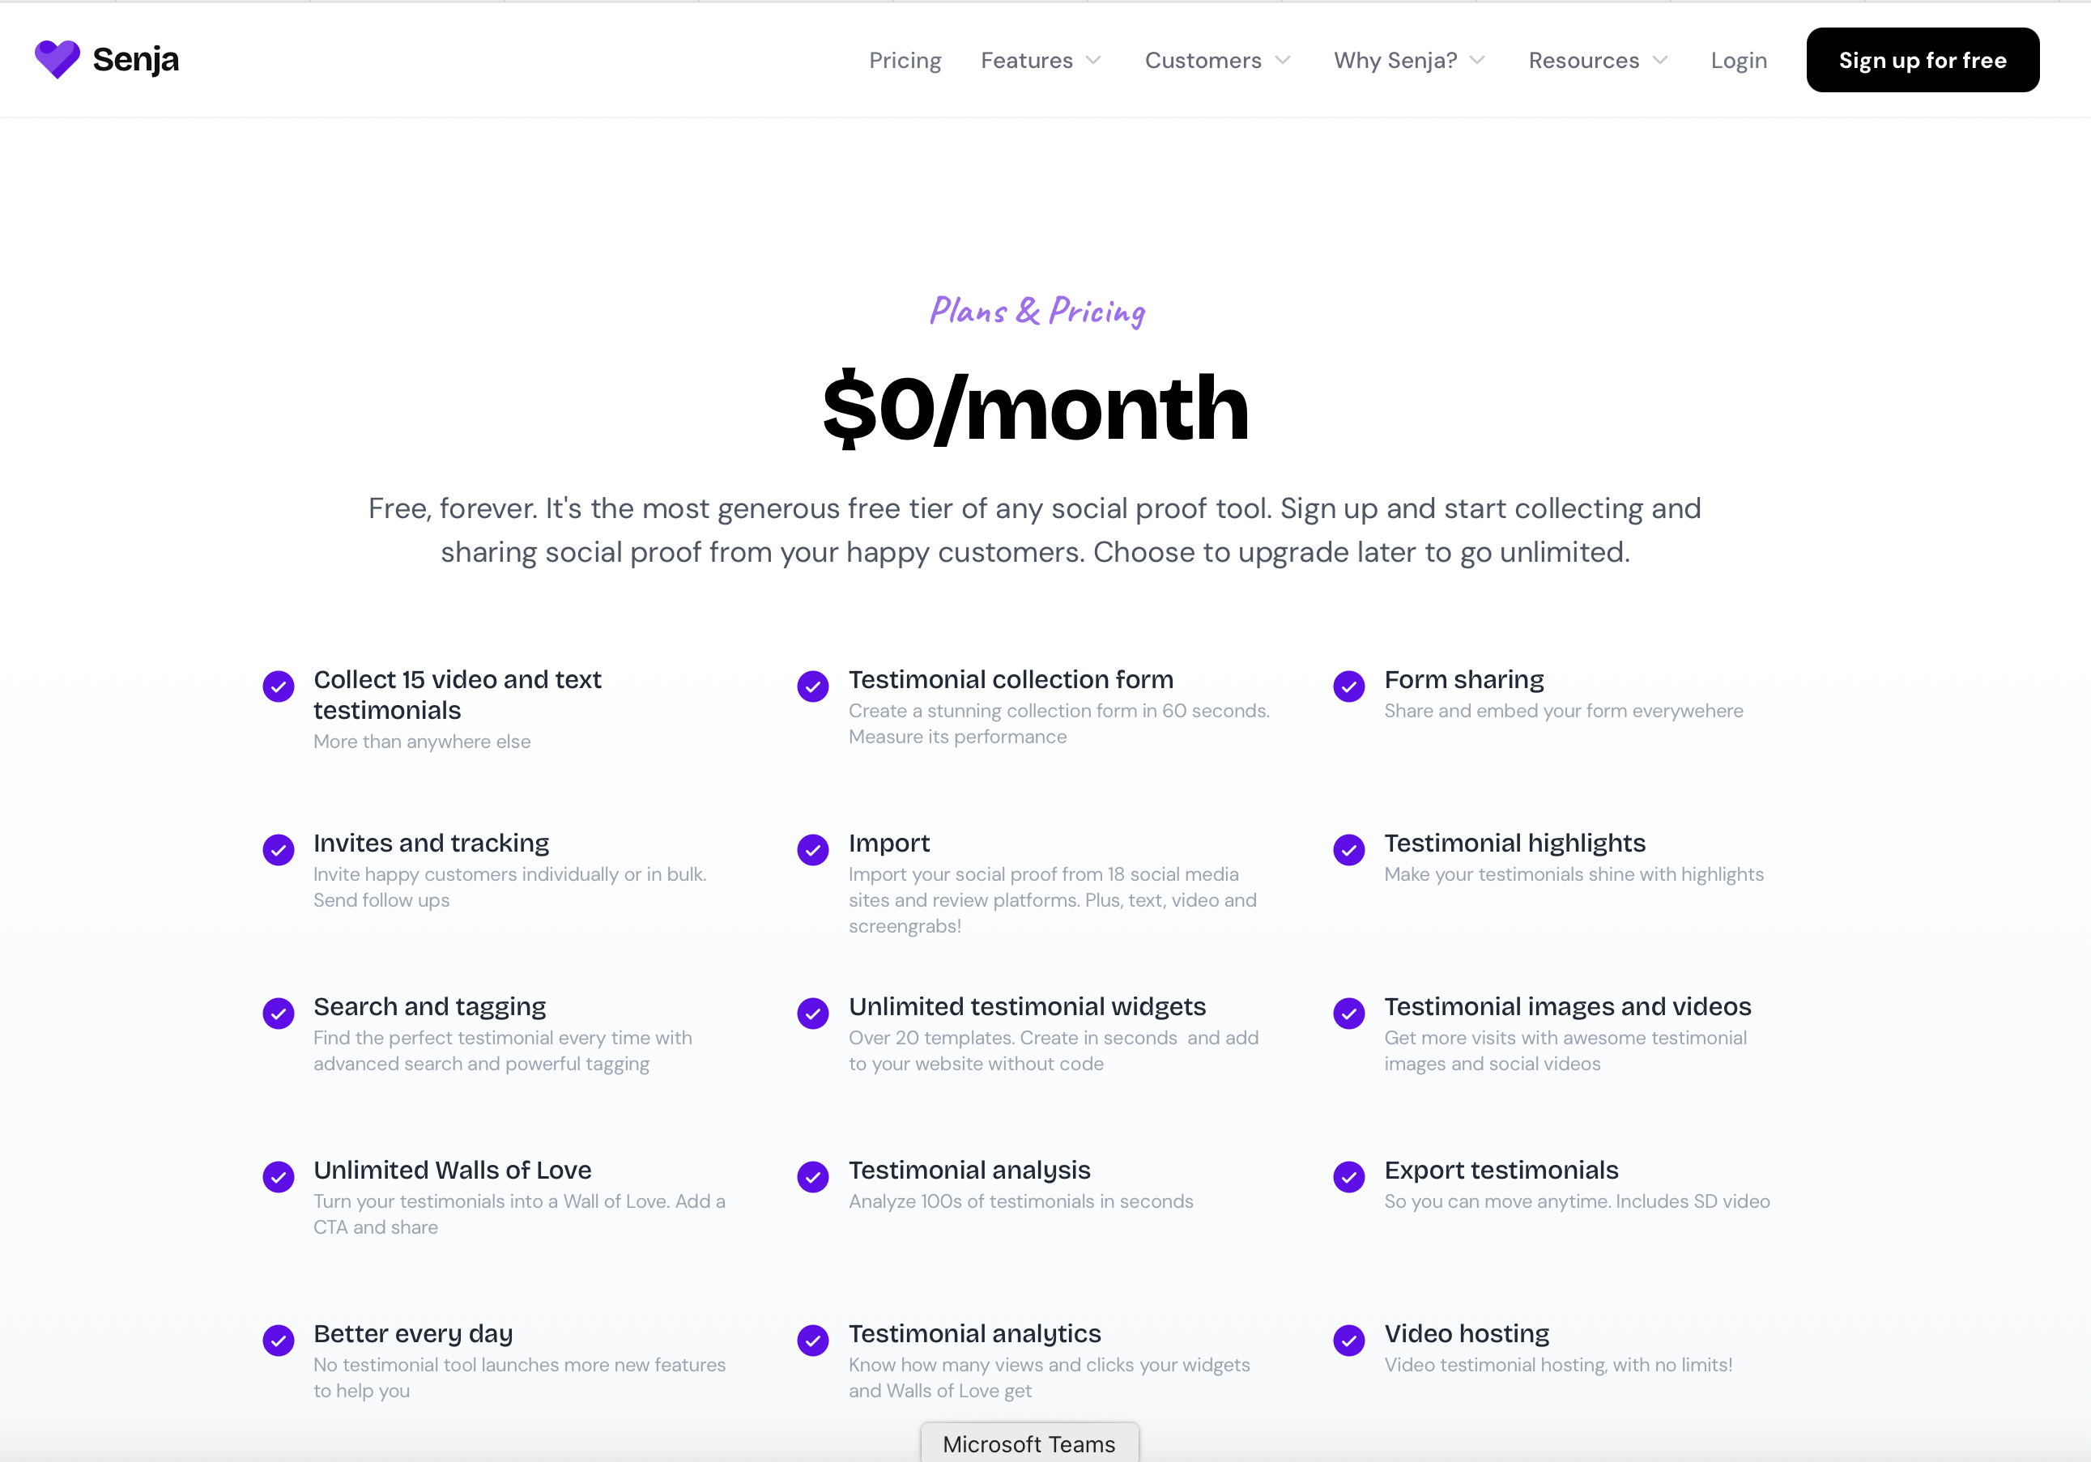The image size is (2091, 1462).
Task: Click checkmark icon next to Invites and tracking
Action: [279, 850]
